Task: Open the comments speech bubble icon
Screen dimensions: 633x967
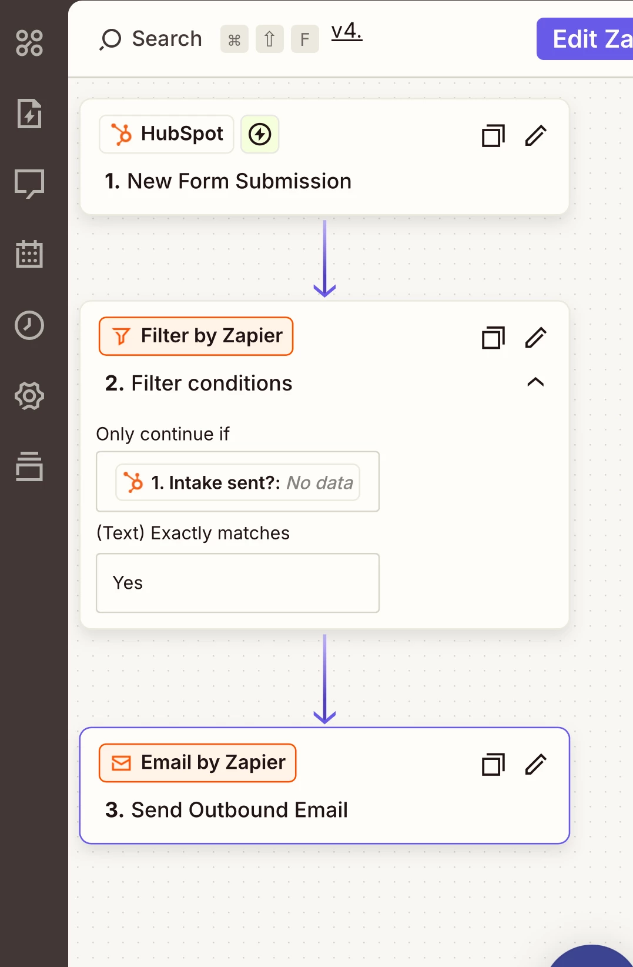Action: click(x=29, y=184)
